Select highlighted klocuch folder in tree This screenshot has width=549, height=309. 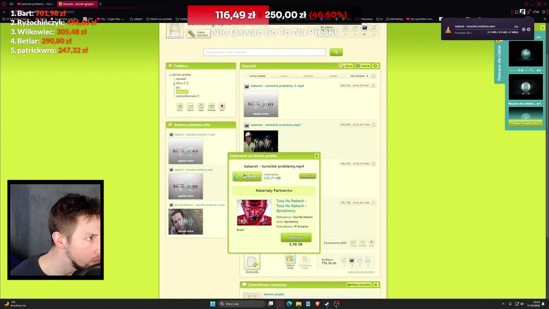(x=182, y=92)
